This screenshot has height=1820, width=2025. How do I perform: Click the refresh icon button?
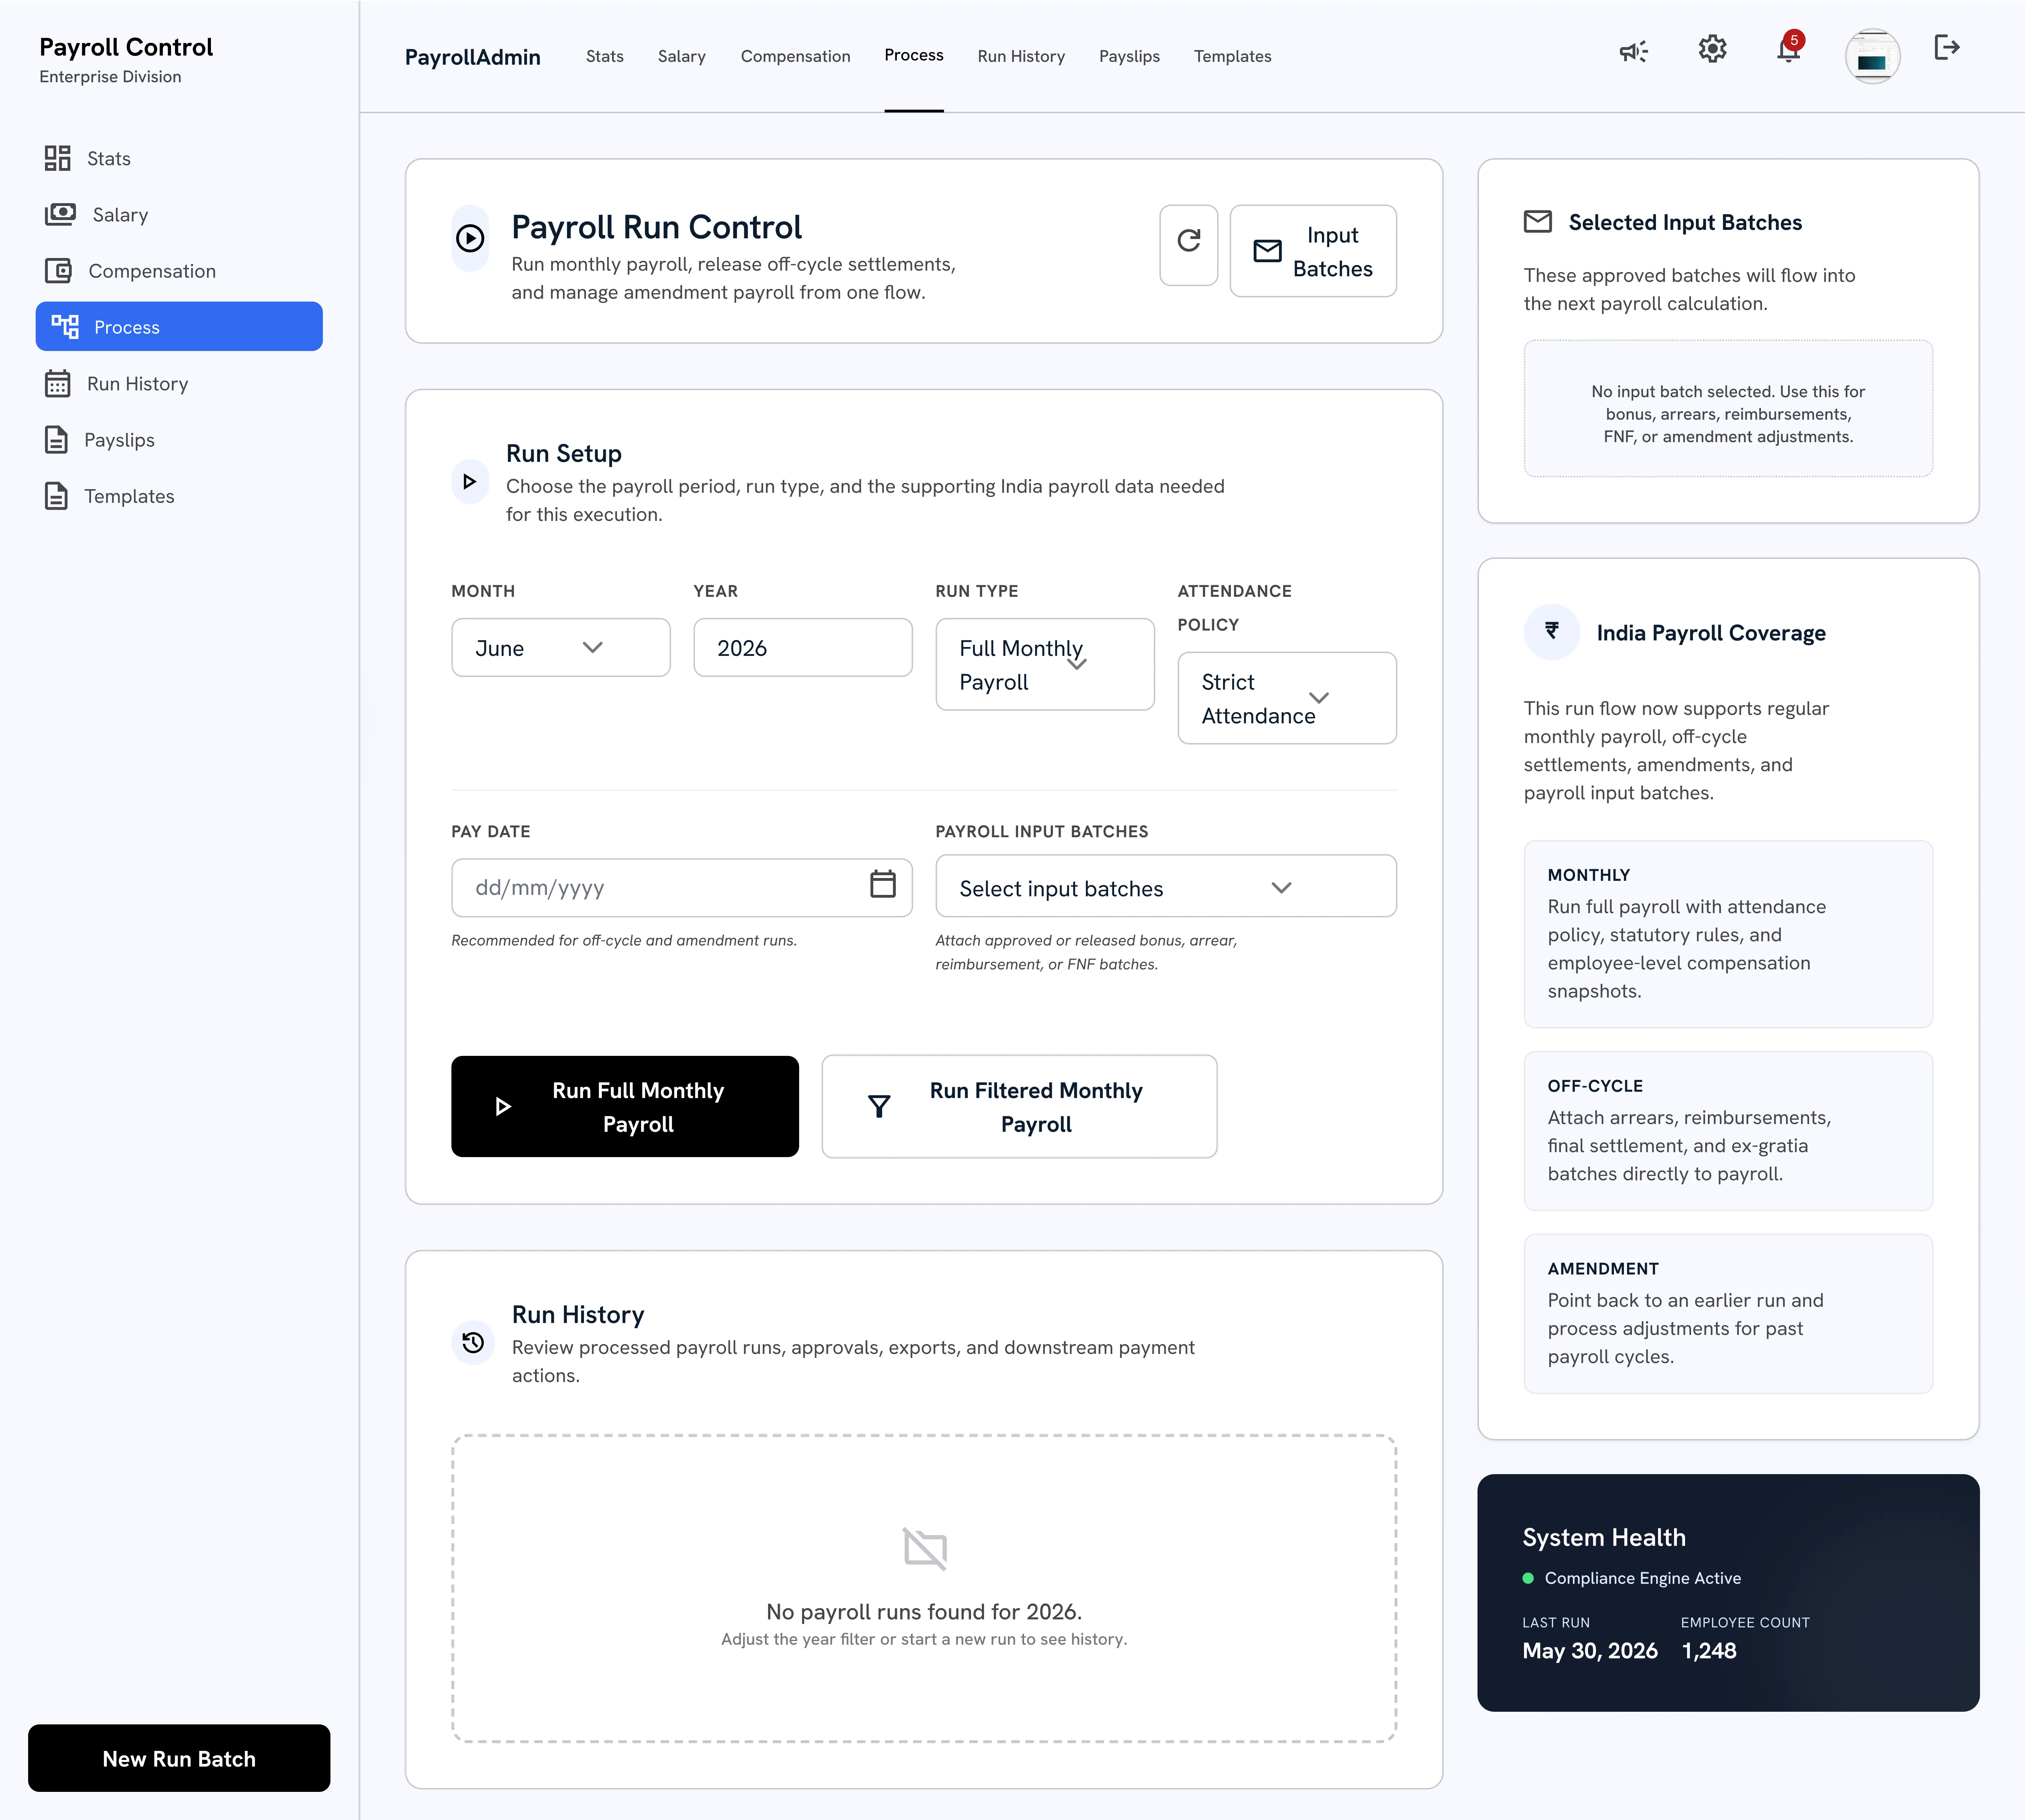pyautogui.click(x=1189, y=245)
